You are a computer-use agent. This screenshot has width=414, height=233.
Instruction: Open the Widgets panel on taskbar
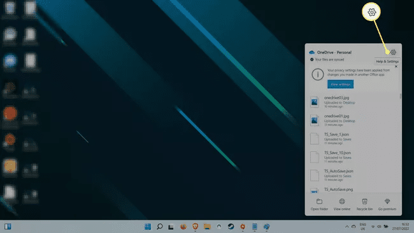[x=8, y=227]
